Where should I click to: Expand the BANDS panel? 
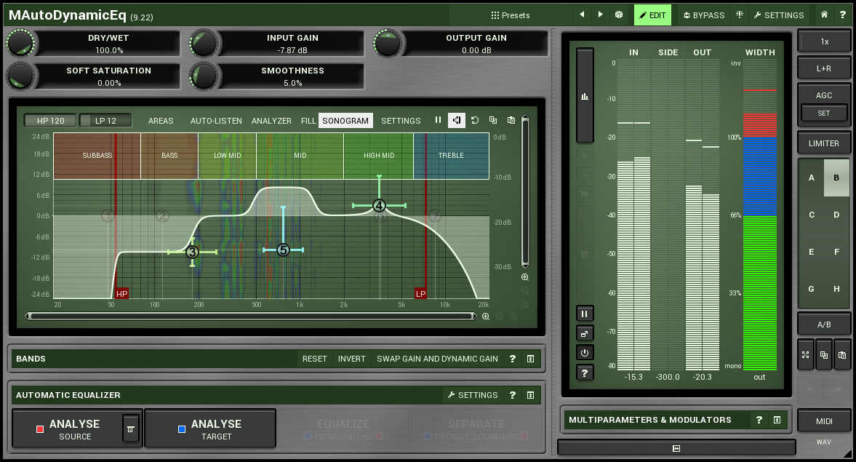click(530, 359)
